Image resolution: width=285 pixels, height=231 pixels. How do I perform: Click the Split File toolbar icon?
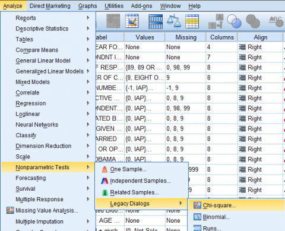pyautogui.click(x=156, y=21)
